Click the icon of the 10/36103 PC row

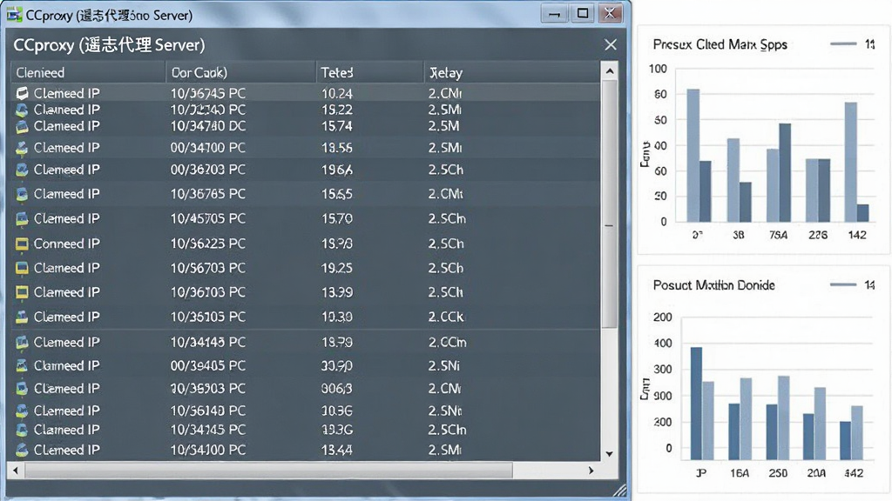22,292
